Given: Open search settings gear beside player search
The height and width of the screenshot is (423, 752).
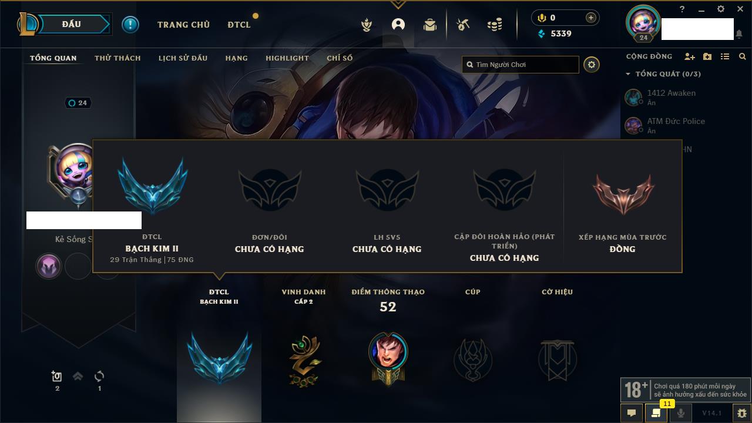Looking at the screenshot, I should 592,65.
